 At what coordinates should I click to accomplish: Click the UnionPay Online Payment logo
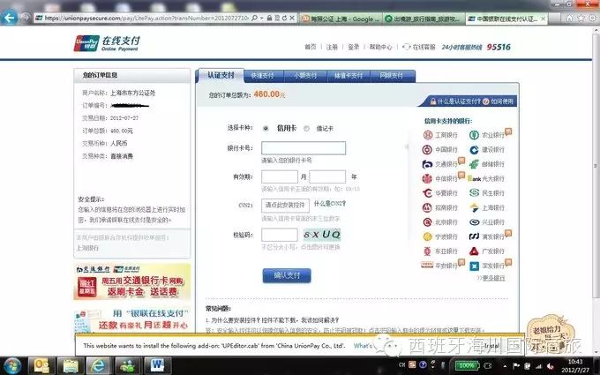pyautogui.click(x=107, y=43)
